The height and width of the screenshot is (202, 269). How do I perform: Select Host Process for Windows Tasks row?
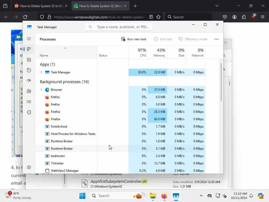(121, 134)
